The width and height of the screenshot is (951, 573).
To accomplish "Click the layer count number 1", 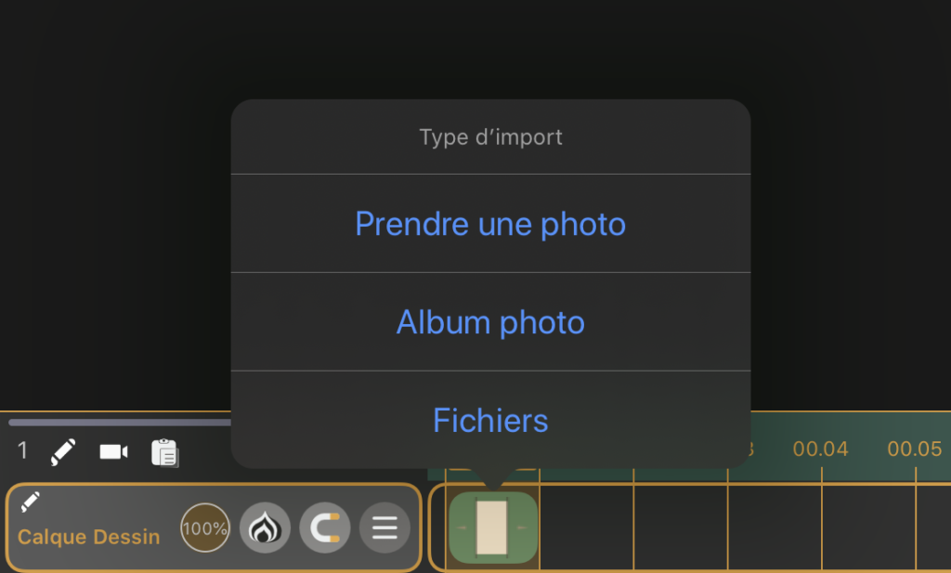I will coord(22,450).
